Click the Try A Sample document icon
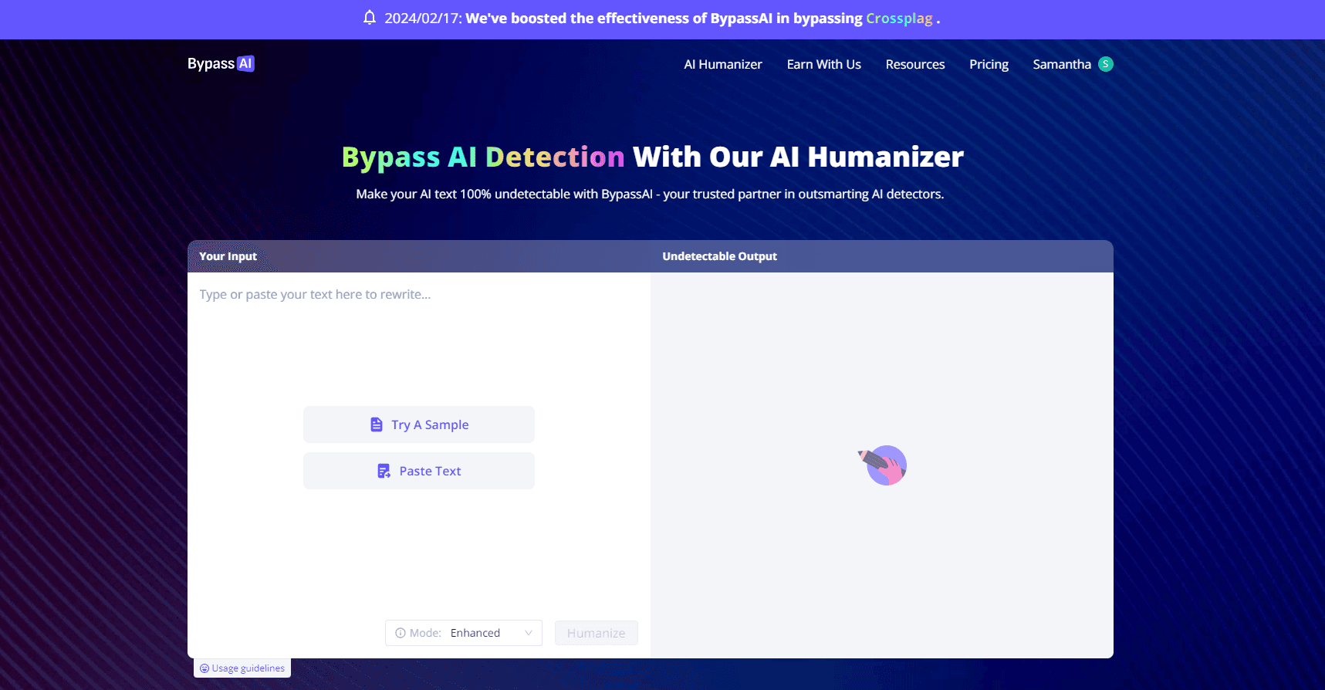The width and height of the screenshot is (1325, 690). pos(377,424)
